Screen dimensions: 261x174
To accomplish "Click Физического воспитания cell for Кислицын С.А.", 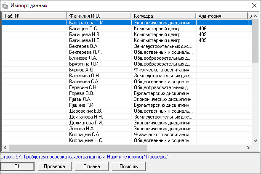I will pos(161,134).
